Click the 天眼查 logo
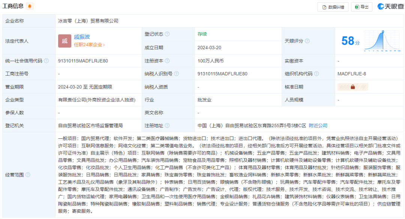The width and height of the screenshot is (405, 219). [x=389, y=6]
